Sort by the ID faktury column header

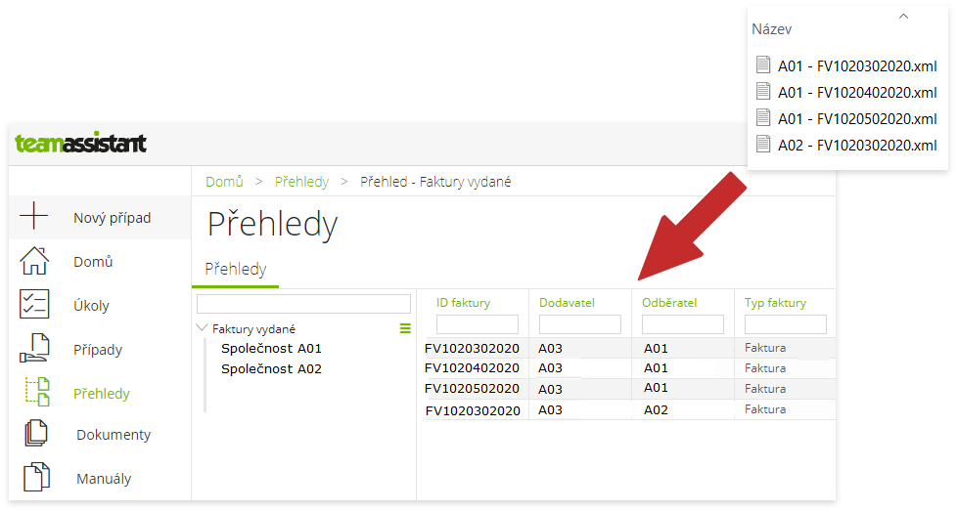pos(463,302)
